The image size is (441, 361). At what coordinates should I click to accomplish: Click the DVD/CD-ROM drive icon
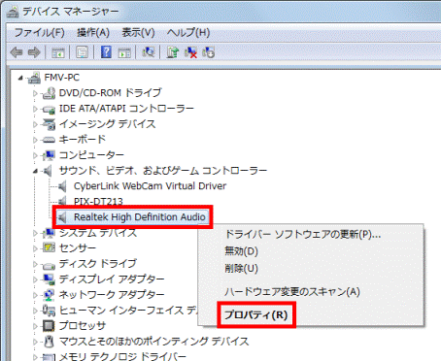(x=49, y=93)
